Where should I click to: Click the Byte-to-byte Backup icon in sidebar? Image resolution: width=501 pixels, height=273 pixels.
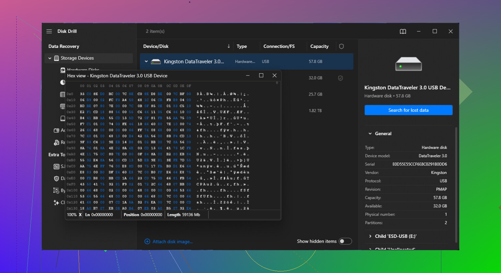(x=56, y=191)
